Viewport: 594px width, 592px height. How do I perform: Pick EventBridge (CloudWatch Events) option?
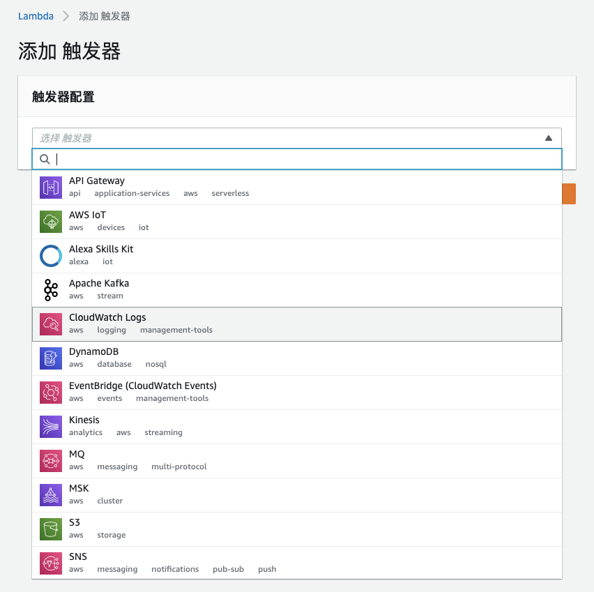tap(296, 393)
